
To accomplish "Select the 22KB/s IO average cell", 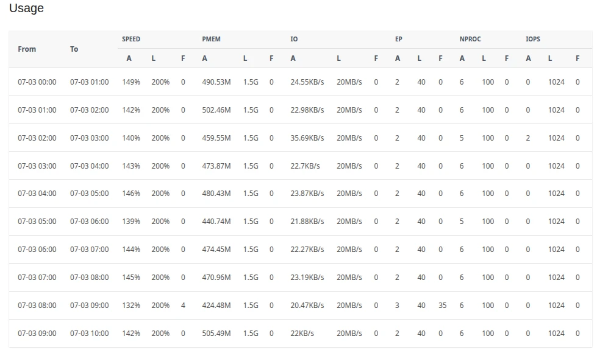I will [302, 334].
